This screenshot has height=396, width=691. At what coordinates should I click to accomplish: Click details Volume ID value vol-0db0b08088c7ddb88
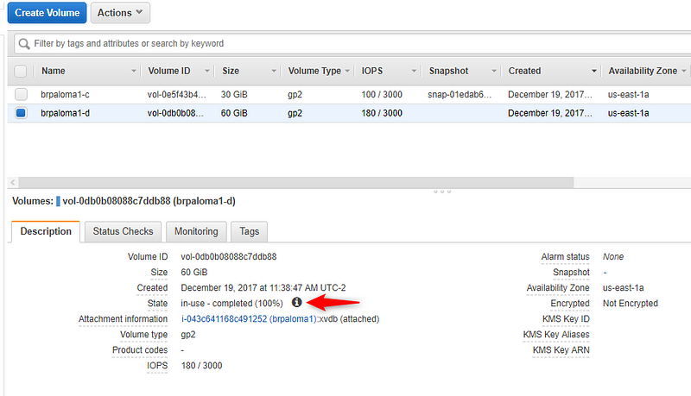point(229,256)
